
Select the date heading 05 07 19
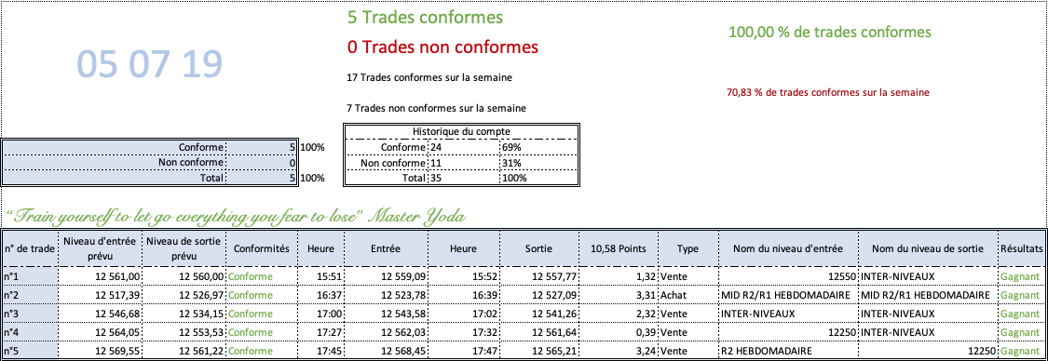(x=149, y=65)
